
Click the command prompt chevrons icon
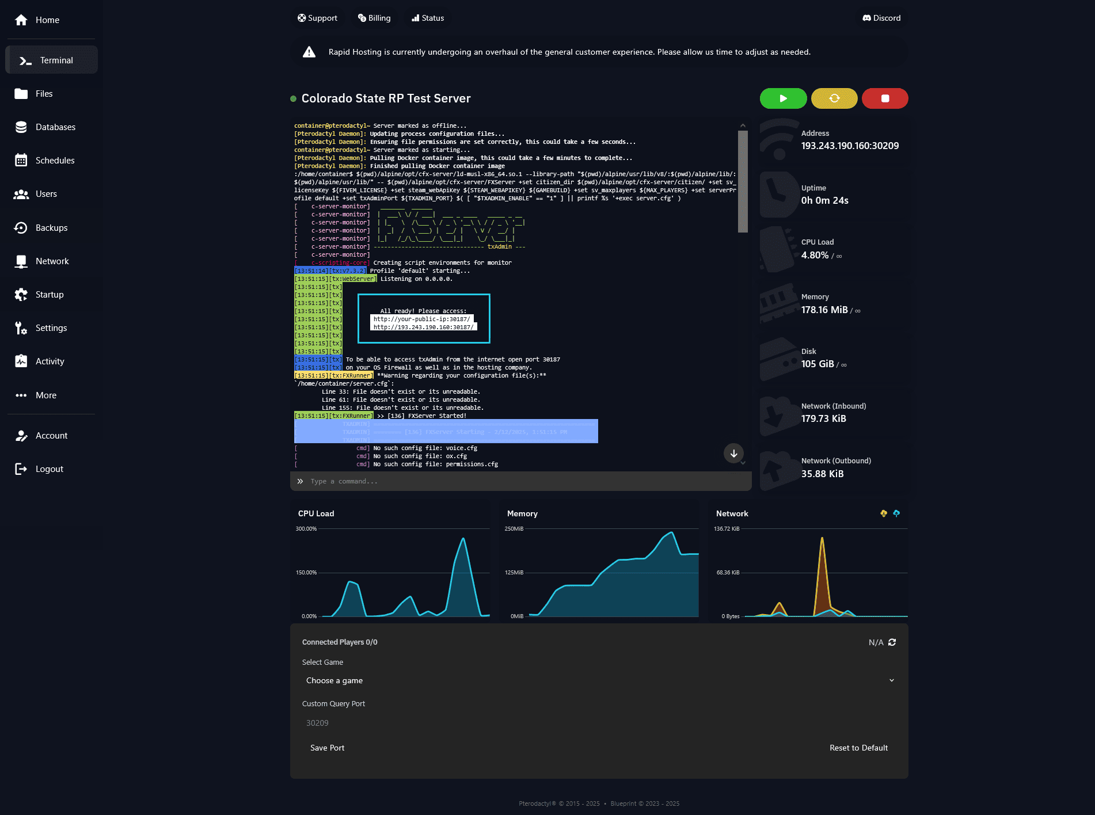(x=300, y=481)
